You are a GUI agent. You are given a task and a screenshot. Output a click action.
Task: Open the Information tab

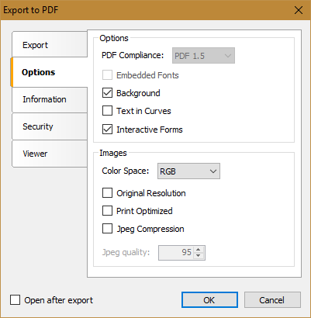50,100
